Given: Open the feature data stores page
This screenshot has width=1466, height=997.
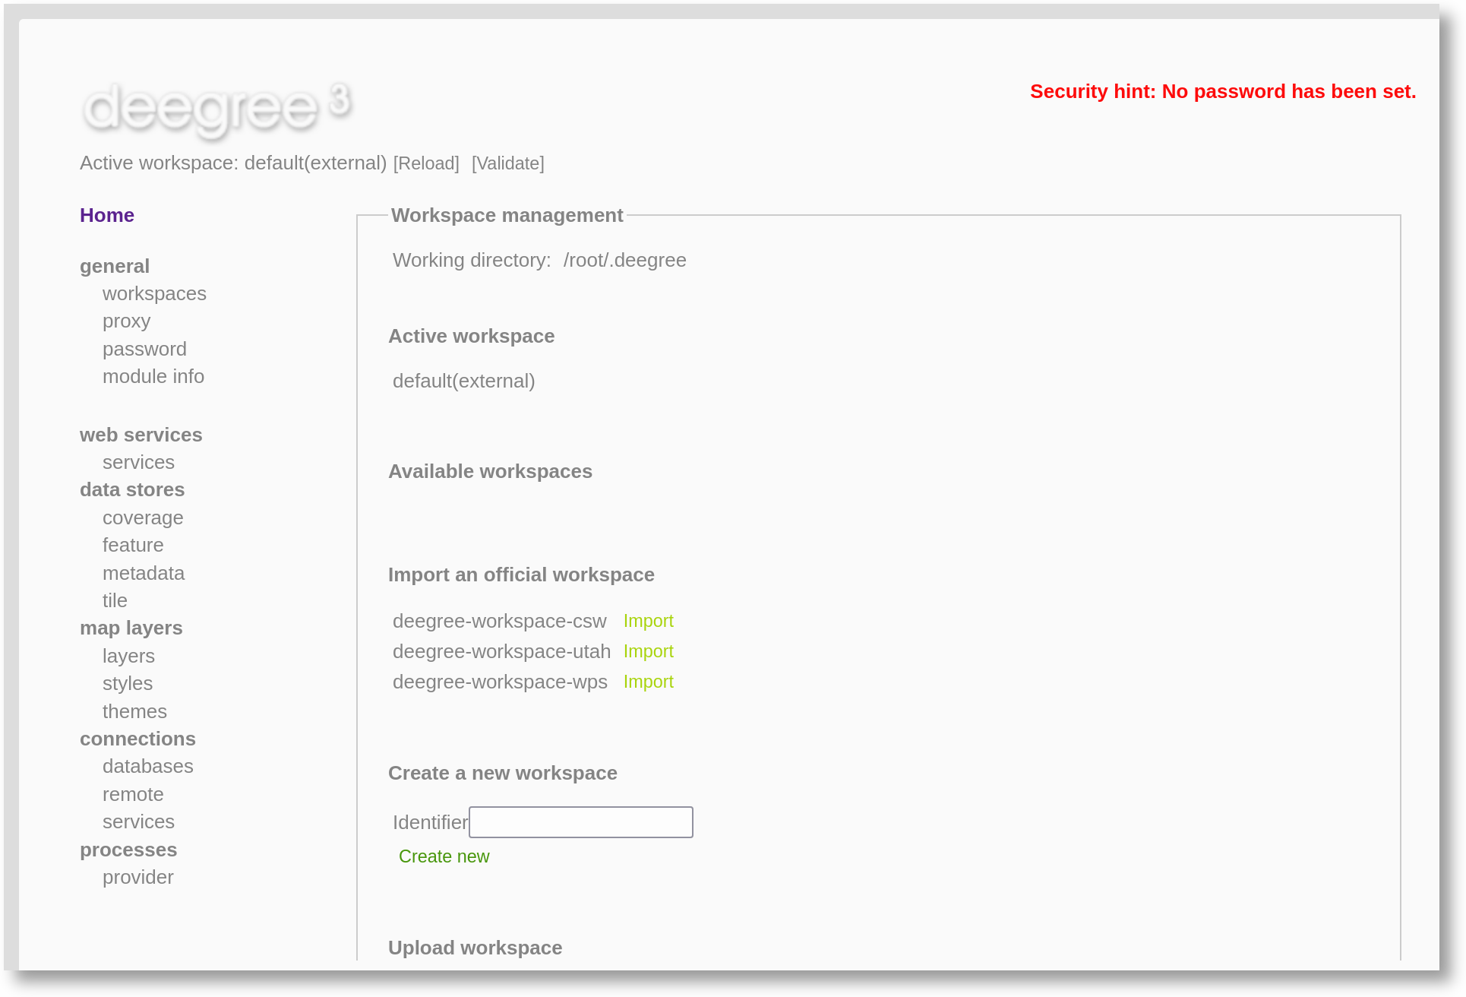Looking at the screenshot, I should pos(133,545).
